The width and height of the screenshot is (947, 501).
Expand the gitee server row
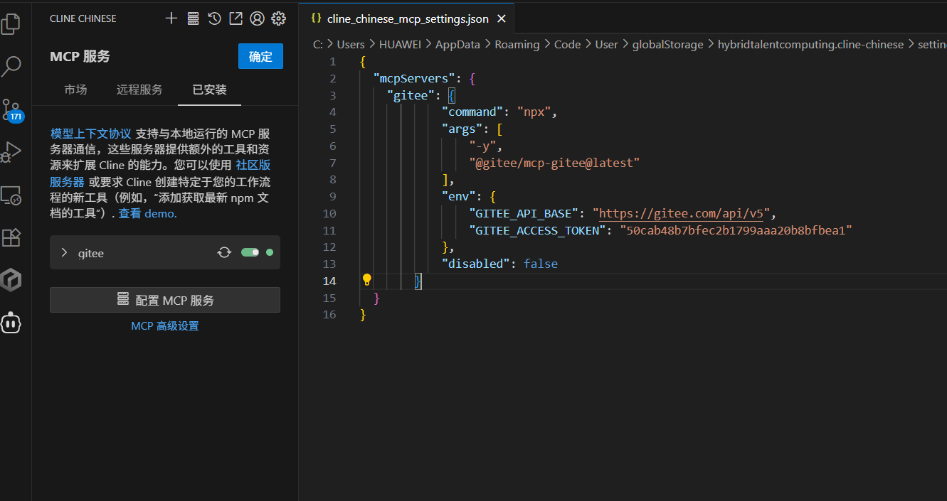[x=165, y=252]
